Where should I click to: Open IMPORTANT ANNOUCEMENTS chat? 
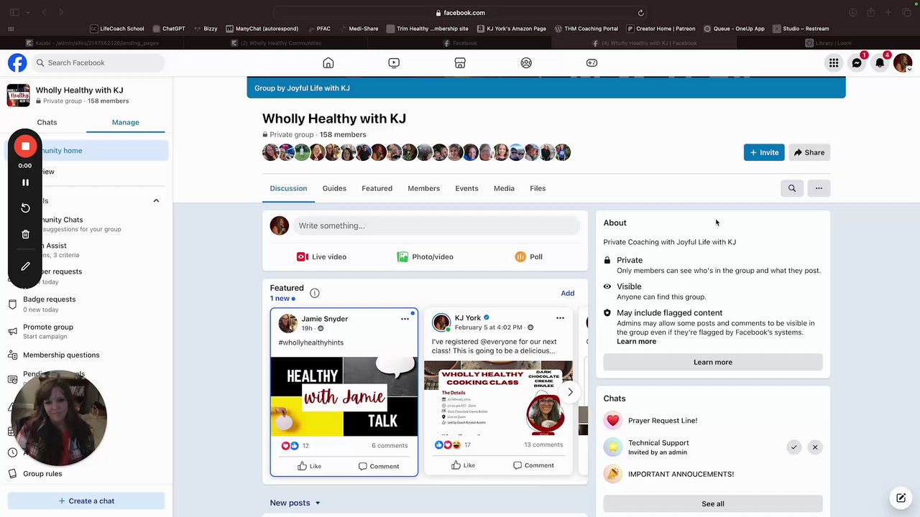coord(681,474)
